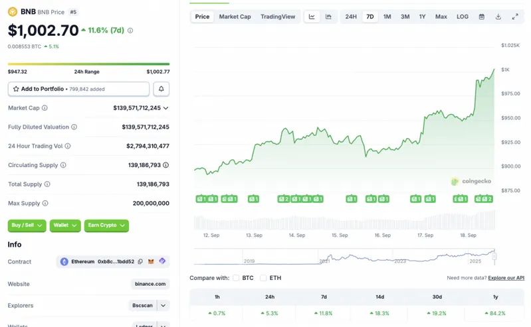Click the 84.2% value under 1y
531x327 pixels.
(x=495, y=313)
